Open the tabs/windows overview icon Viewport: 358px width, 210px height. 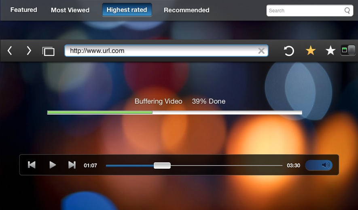coord(49,51)
